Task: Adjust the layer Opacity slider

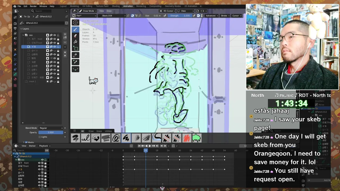Action: click(x=51, y=132)
